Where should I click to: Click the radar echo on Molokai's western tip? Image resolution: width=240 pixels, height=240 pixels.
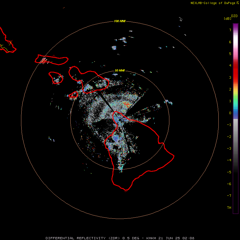tap(43, 61)
